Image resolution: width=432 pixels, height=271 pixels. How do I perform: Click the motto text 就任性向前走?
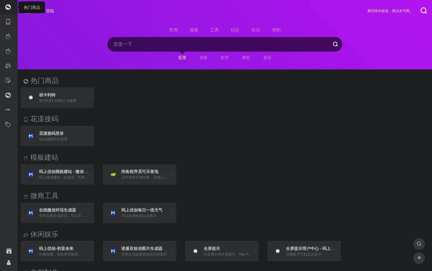390,11
